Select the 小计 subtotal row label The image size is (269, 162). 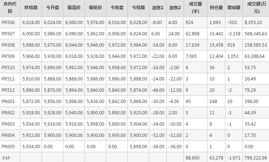click(6, 158)
